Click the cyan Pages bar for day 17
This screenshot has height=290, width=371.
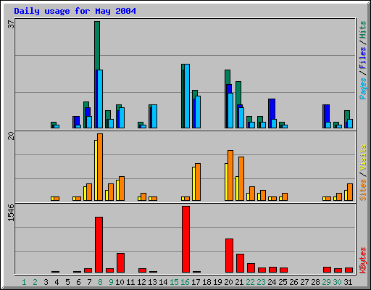pyautogui.click(x=198, y=112)
